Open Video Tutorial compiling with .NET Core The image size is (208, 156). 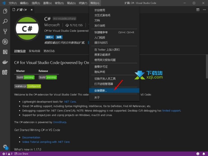[x=46, y=142]
